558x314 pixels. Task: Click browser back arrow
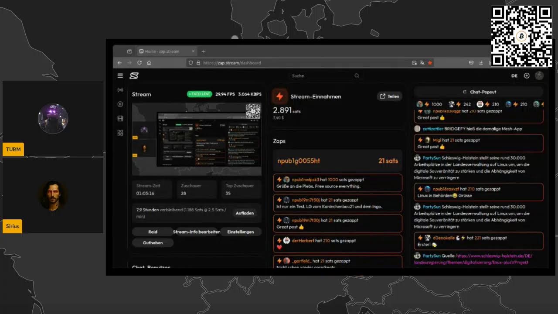tap(119, 63)
